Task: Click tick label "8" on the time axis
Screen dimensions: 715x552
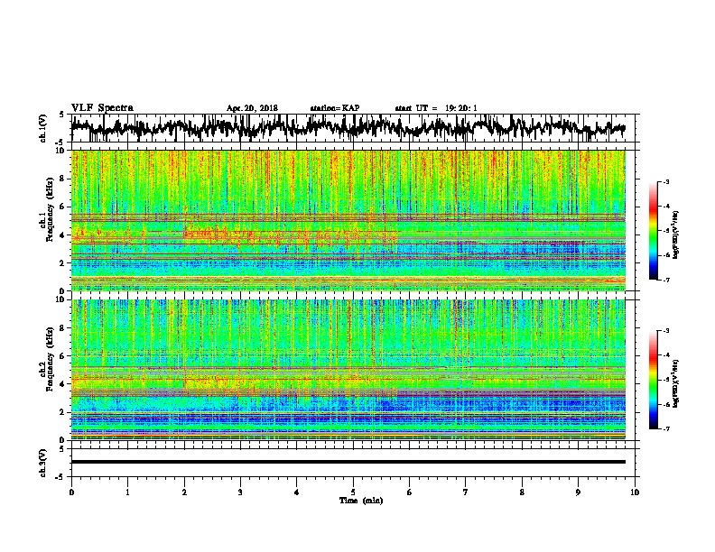Action: point(522,492)
